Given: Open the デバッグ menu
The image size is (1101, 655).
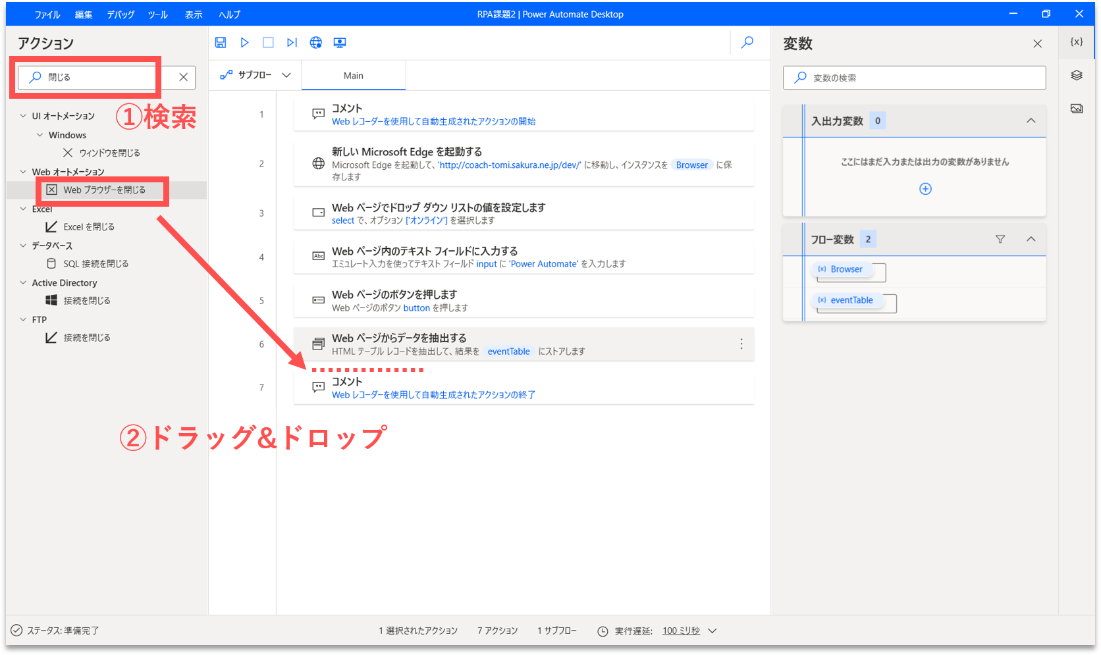Looking at the screenshot, I should click(x=121, y=14).
